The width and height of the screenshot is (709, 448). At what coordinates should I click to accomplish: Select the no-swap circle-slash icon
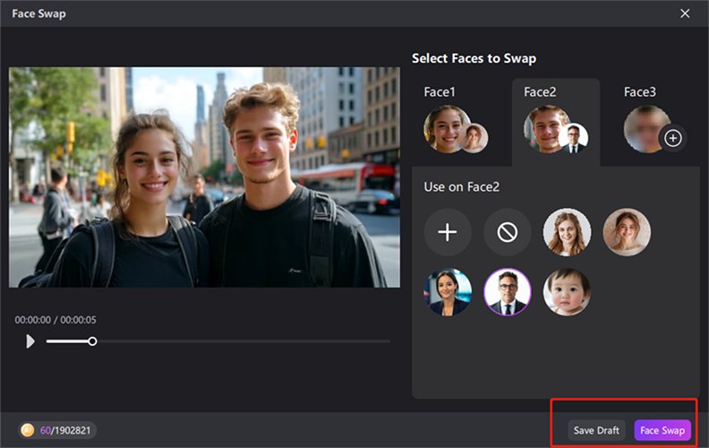point(507,232)
